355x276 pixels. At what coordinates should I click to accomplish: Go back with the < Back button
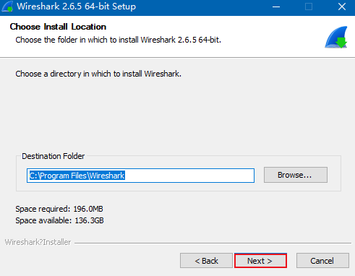206,261
